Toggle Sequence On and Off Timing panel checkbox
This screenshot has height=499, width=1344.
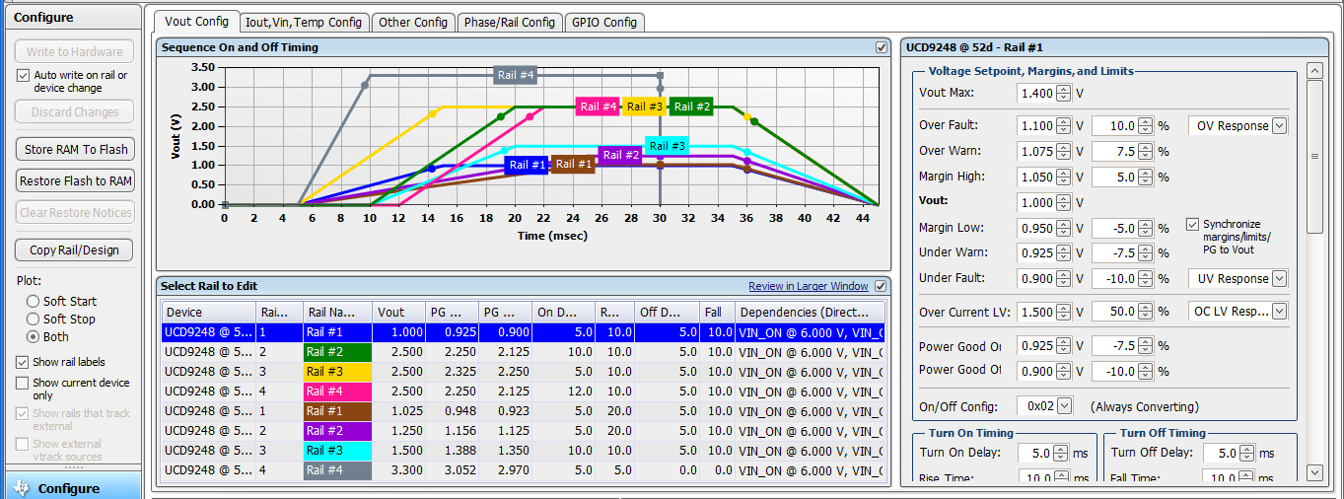point(882,47)
